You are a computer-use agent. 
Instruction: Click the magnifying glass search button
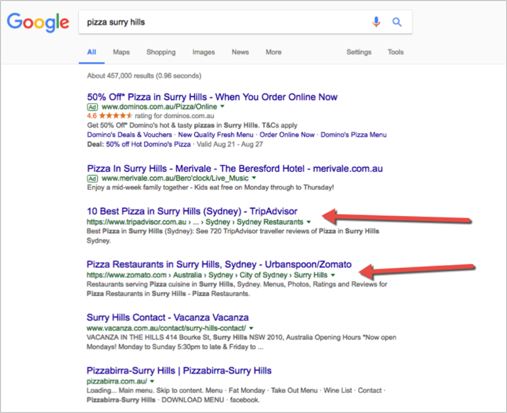coord(397,23)
